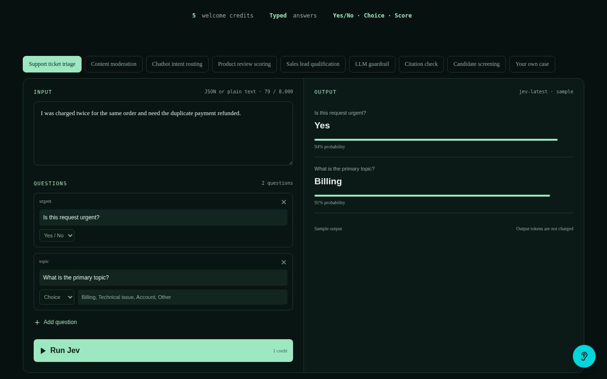Select the Citation check tab
This screenshot has height=379, width=607.
[421, 64]
